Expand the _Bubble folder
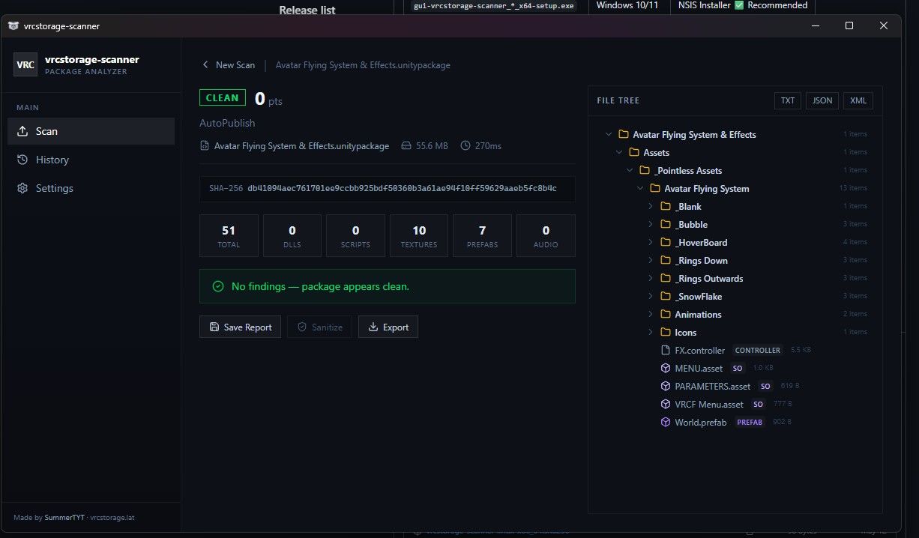Viewport: 919px width, 538px height. [x=651, y=225]
